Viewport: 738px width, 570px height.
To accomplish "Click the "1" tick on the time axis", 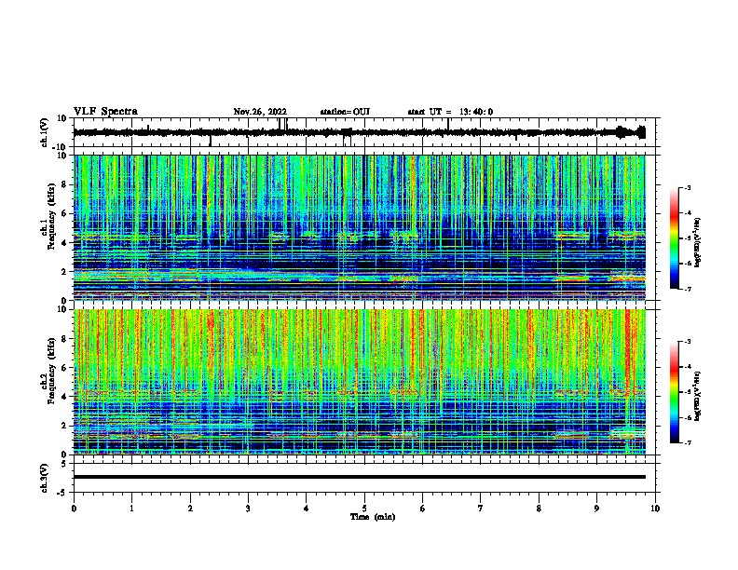I will [131, 509].
